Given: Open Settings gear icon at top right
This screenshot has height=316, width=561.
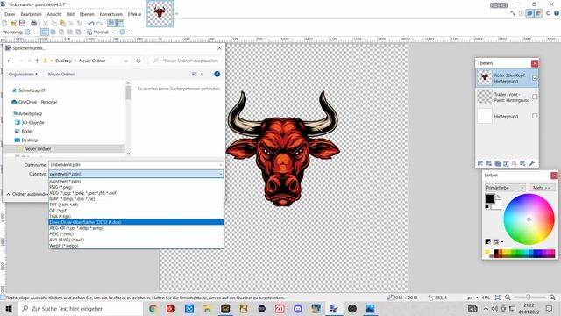Looking at the screenshot, I should coord(548,13).
